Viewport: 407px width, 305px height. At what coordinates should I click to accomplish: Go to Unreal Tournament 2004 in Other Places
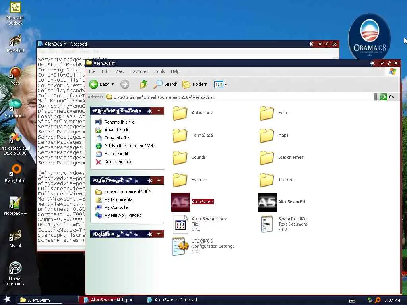(127, 191)
